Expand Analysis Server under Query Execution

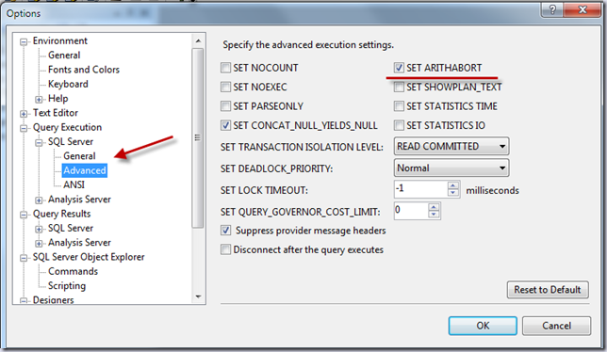coord(39,200)
